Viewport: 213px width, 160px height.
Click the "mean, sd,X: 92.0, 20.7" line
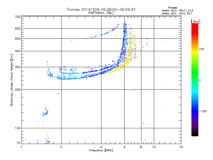177,13
